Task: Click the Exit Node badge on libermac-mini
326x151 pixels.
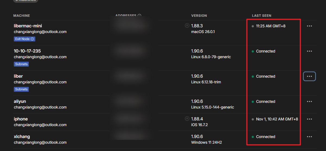Action: click(x=22, y=39)
